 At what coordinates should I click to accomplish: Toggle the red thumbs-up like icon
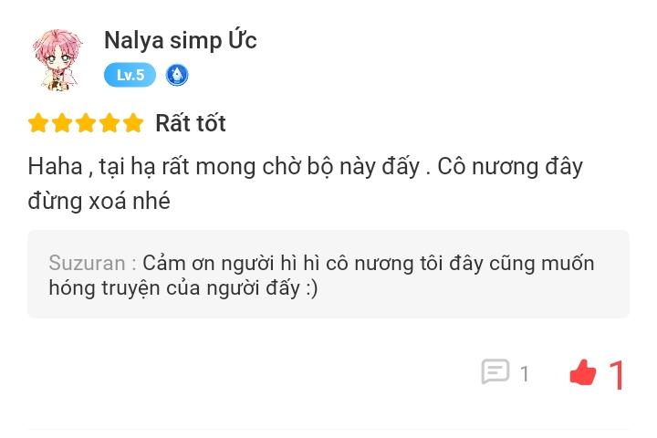point(582,372)
